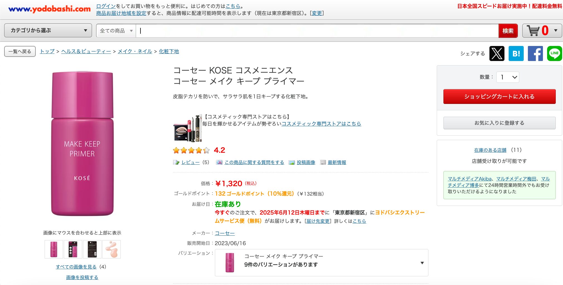The width and height of the screenshot is (563, 285).
Task: Share via Hatena Bookmark B! icon
Action: click(516, 53)
